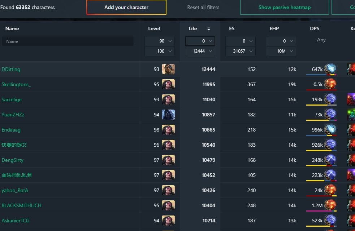Click keystone icon in Endaaag's row
This screenshot has width=355, height=231.
tap(351, 130)
